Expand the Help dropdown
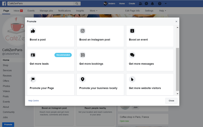The image size is (203, 127). (x=162, y=11)
